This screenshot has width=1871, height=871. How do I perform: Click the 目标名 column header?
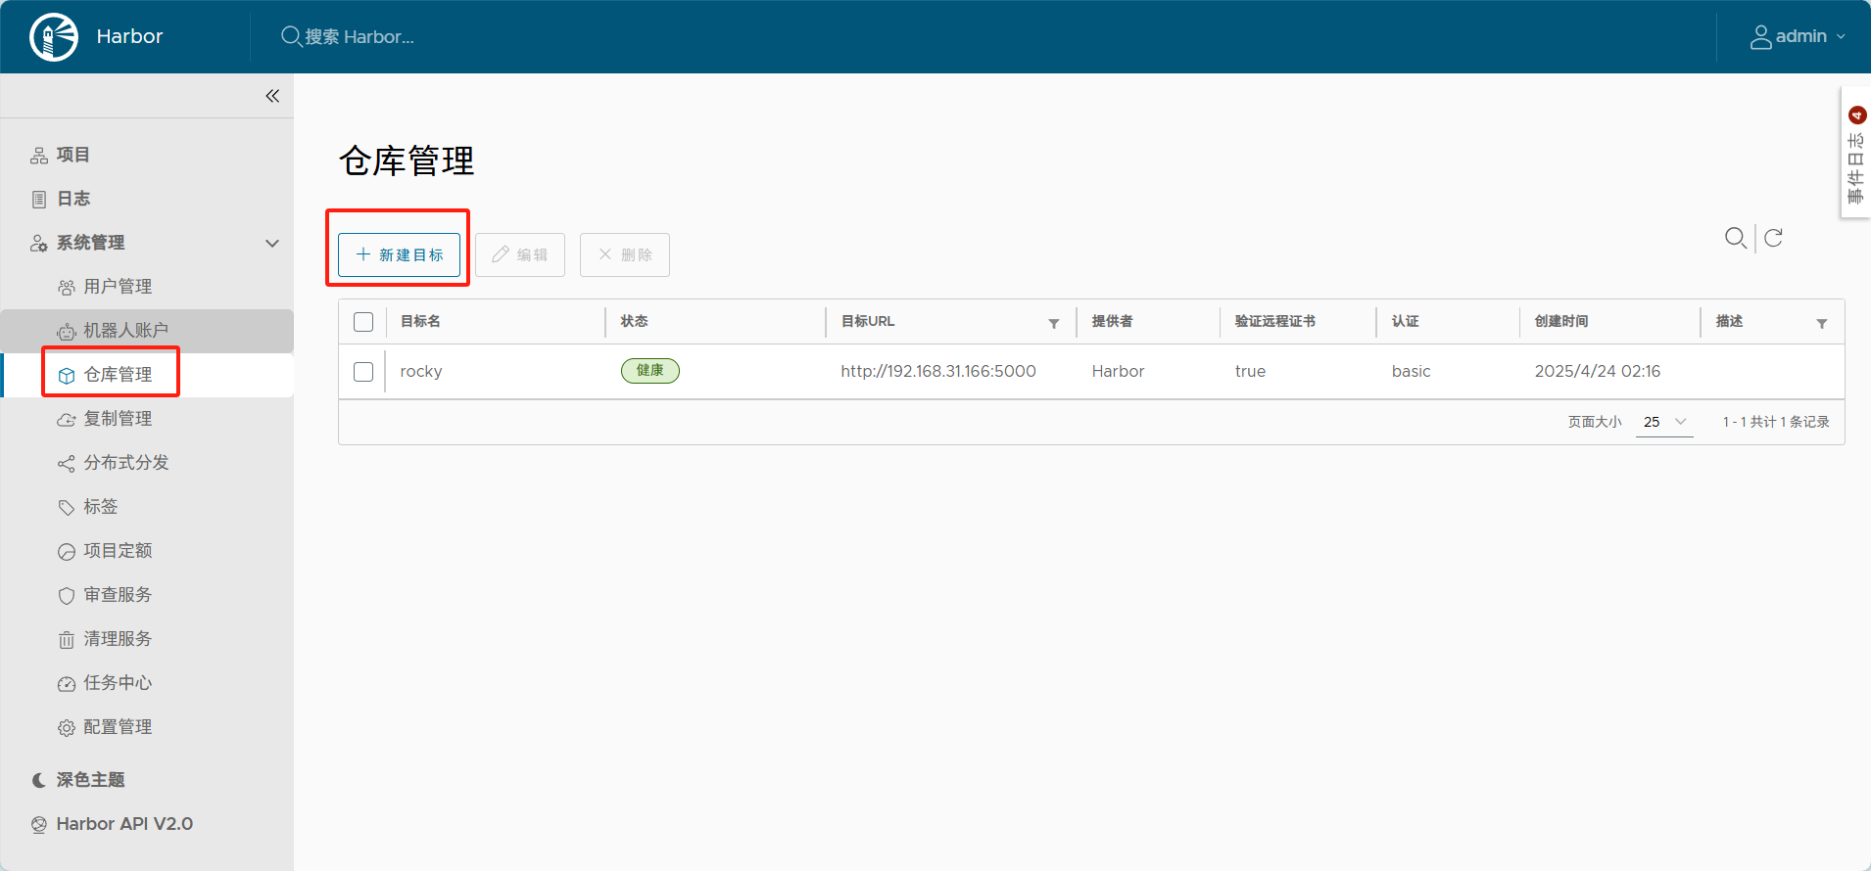pyautogui.click(x=420, y=321)
